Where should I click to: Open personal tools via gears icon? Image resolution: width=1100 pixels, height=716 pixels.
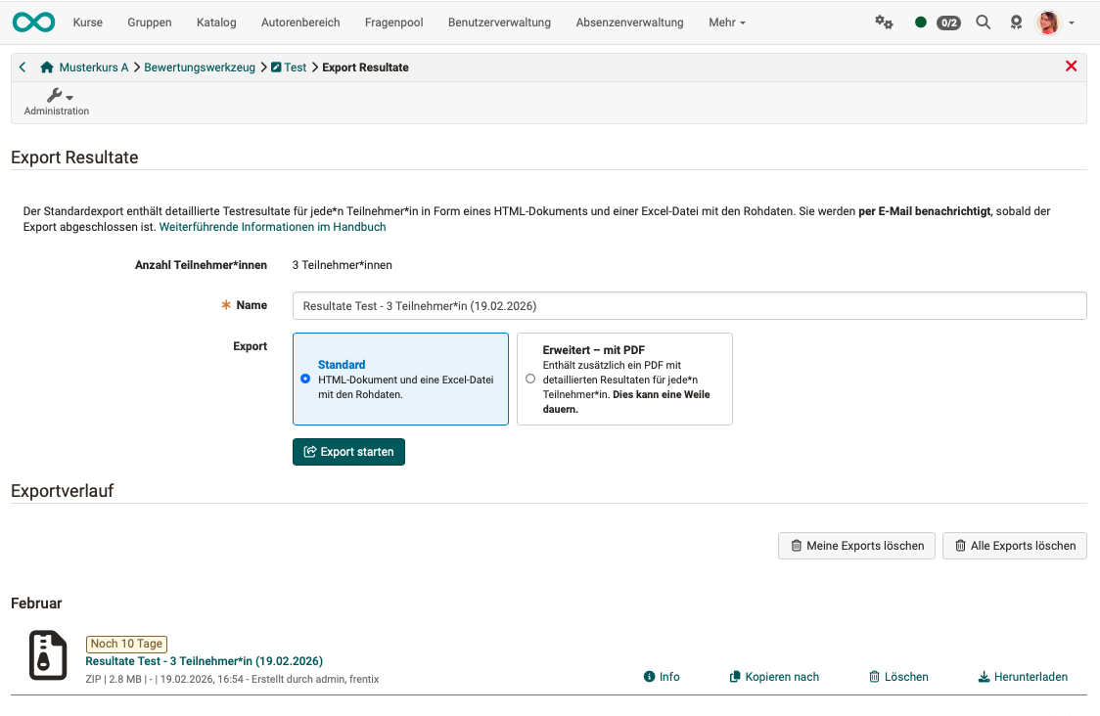884,22
